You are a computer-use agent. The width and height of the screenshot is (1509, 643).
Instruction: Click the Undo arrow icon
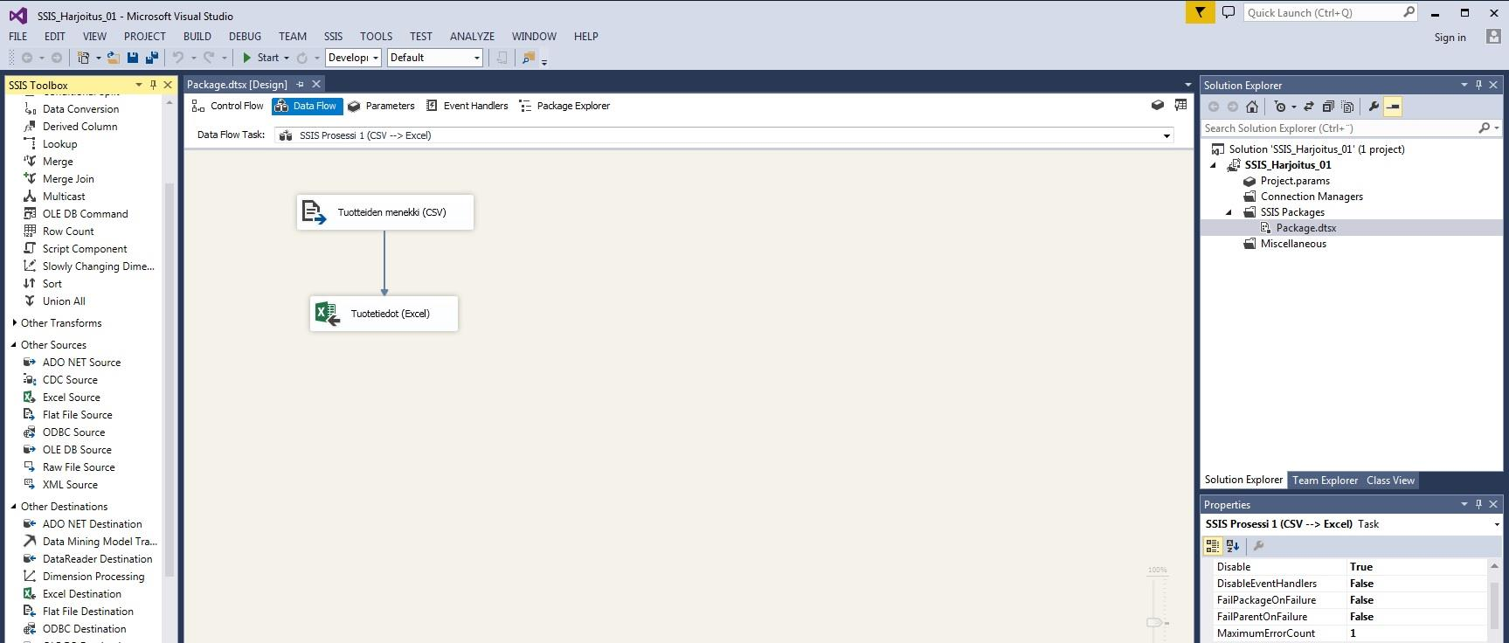178,58
